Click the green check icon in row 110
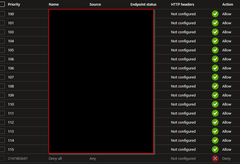This screenshot has height=164, width=240. (215, 104)
